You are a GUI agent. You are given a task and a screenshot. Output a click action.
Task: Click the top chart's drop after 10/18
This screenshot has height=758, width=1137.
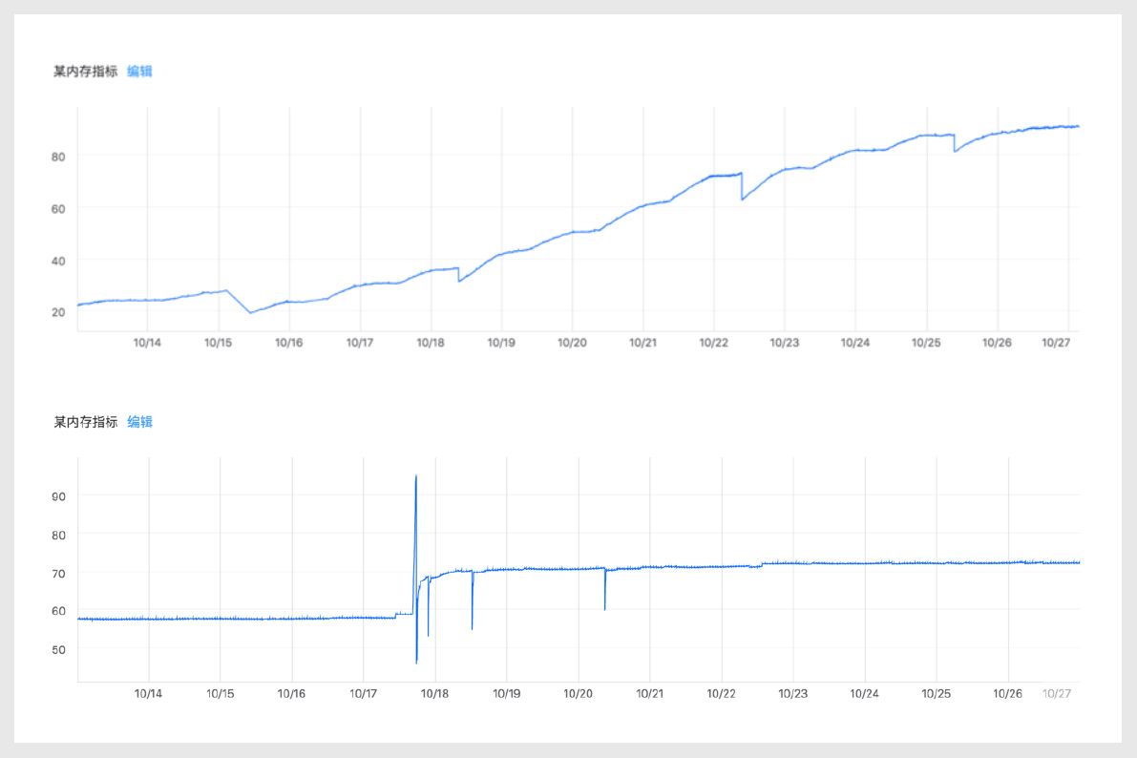click(x=459, y=281)
